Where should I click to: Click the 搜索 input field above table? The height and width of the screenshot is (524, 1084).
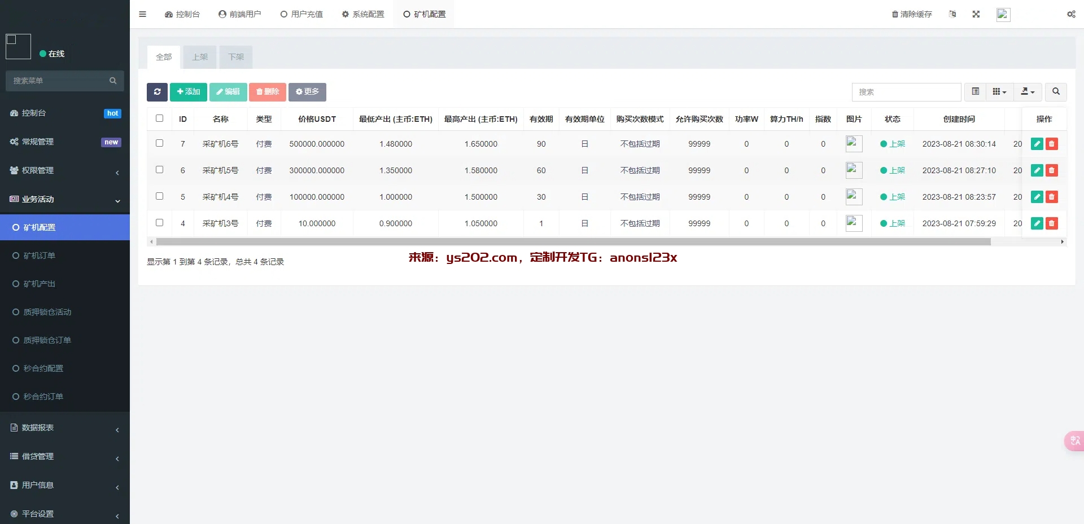[906, 92]
